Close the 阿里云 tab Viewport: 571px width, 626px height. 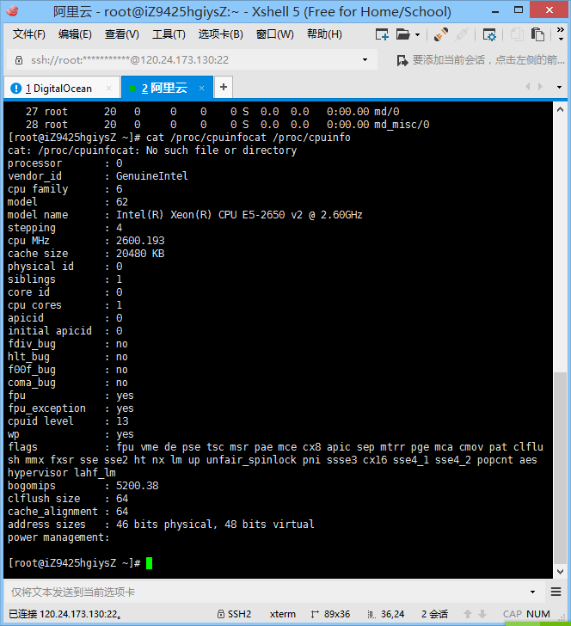coord(201,89)
